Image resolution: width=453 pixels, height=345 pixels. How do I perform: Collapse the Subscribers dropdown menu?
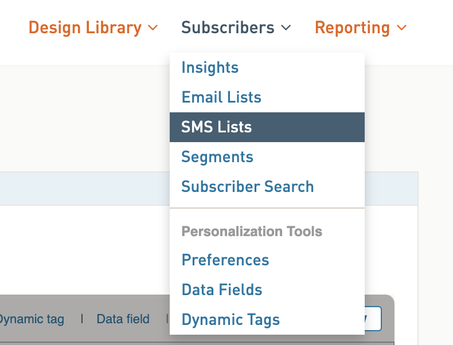click(x=236, y=28)
